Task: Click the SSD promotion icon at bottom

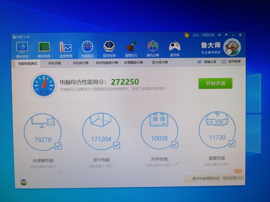Action: (187, 178)
